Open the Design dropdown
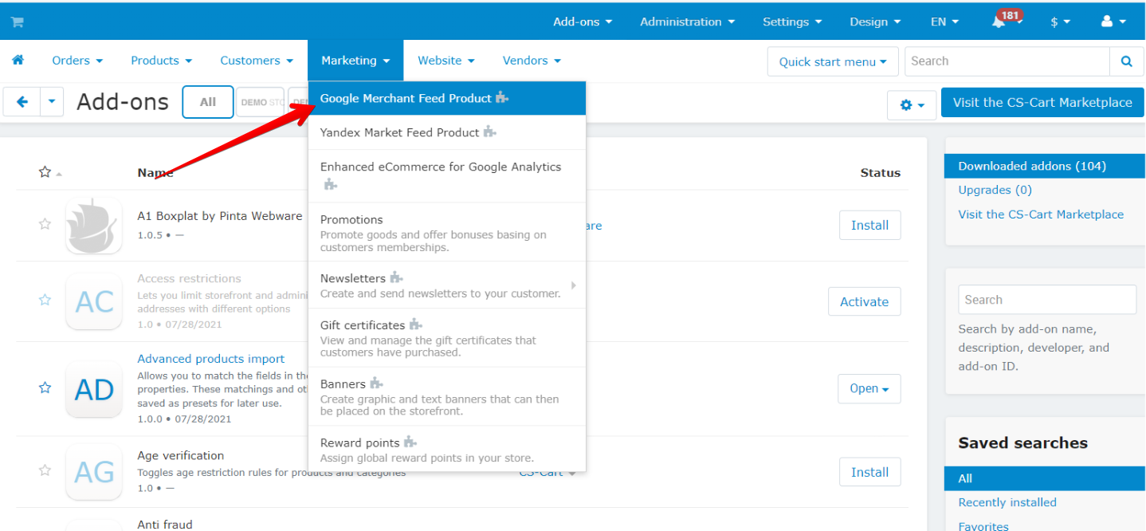This screenshot has height=531, width=1146. click(x=875, y=22)
